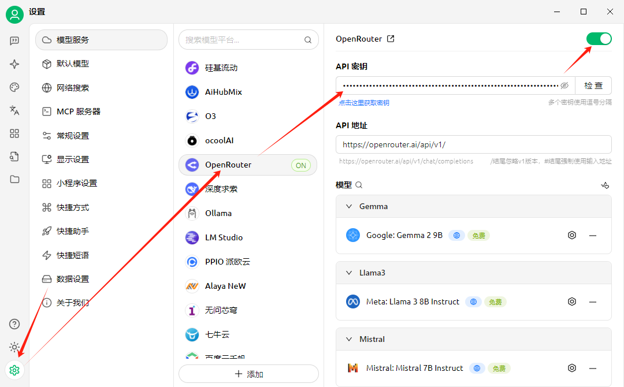Collapse the Mistral model group
Viewport: 624px width, 387px height.
pyautogui.click(x=348, y=339)
